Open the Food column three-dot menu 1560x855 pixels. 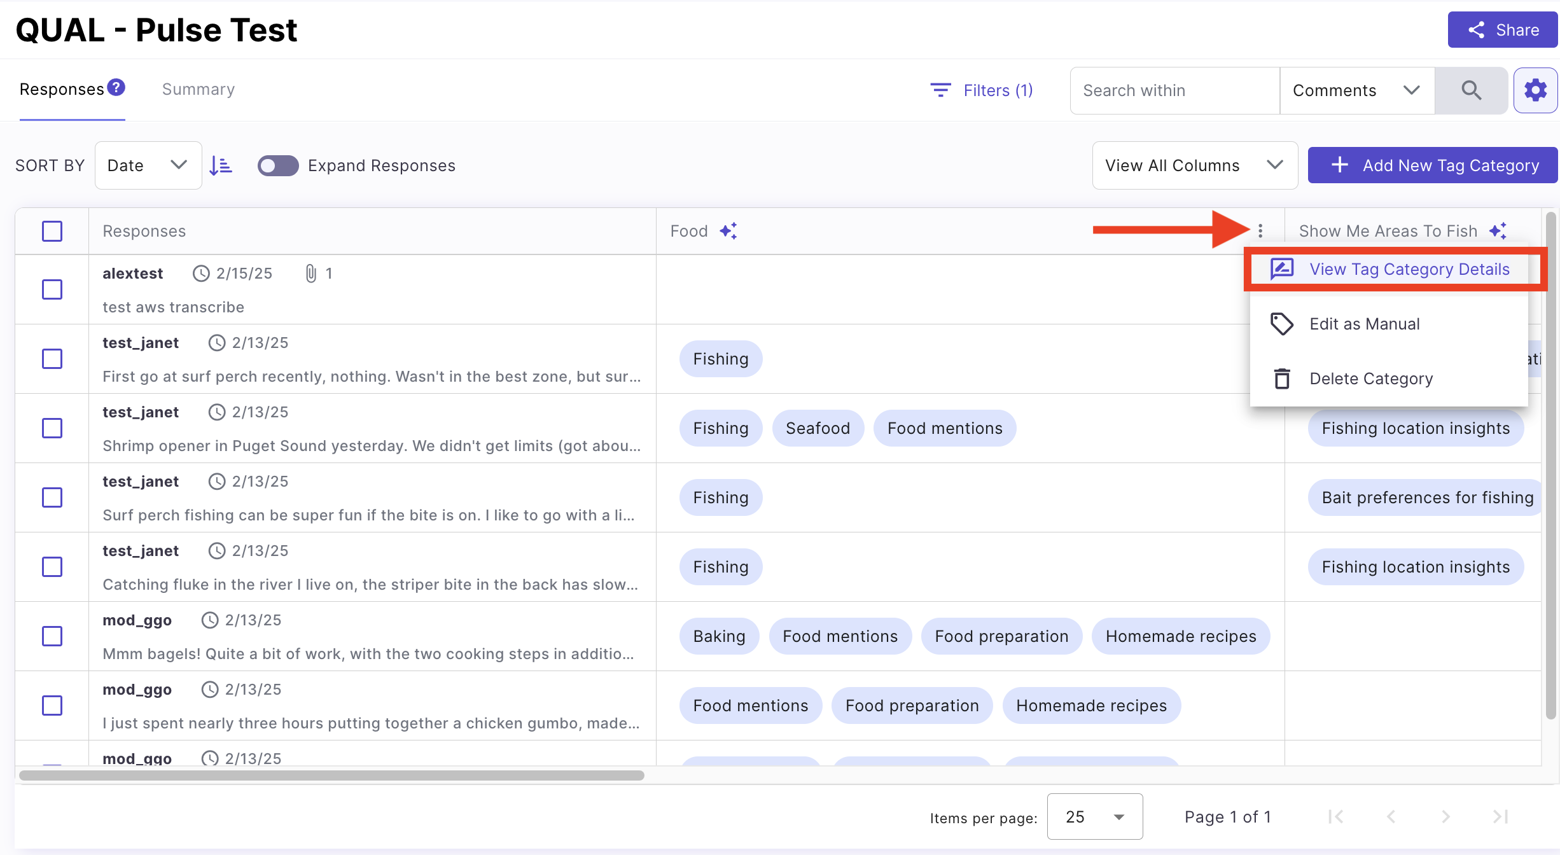1260,231
